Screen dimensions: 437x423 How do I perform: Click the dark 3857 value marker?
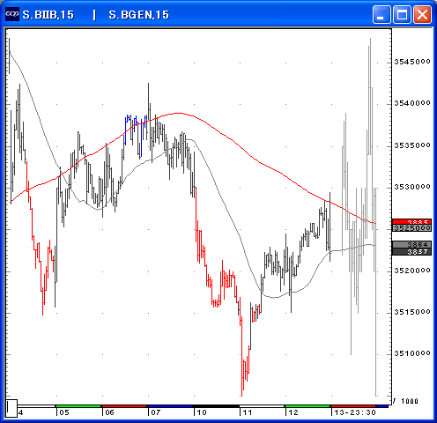412,252
